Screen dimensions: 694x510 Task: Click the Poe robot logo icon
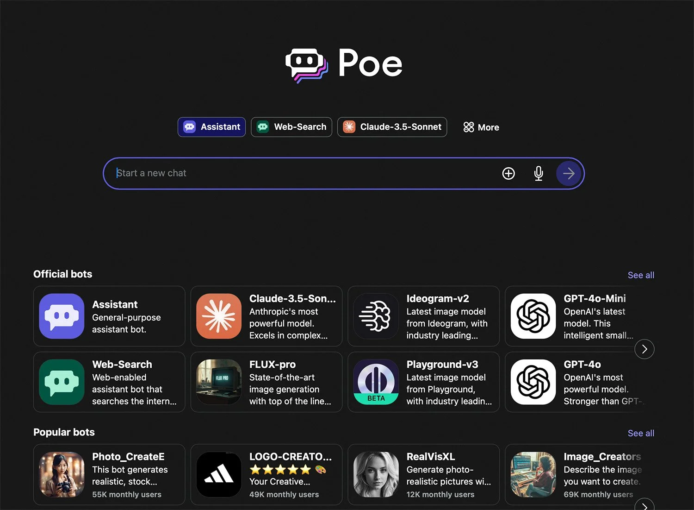pyautogui.click(x=307, y=65)
